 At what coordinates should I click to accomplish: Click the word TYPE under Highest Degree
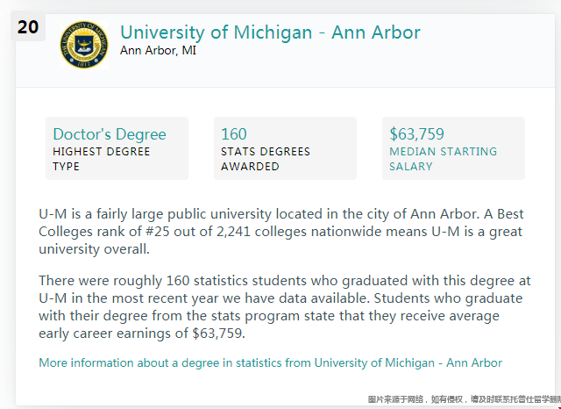[x=67, y=167]
